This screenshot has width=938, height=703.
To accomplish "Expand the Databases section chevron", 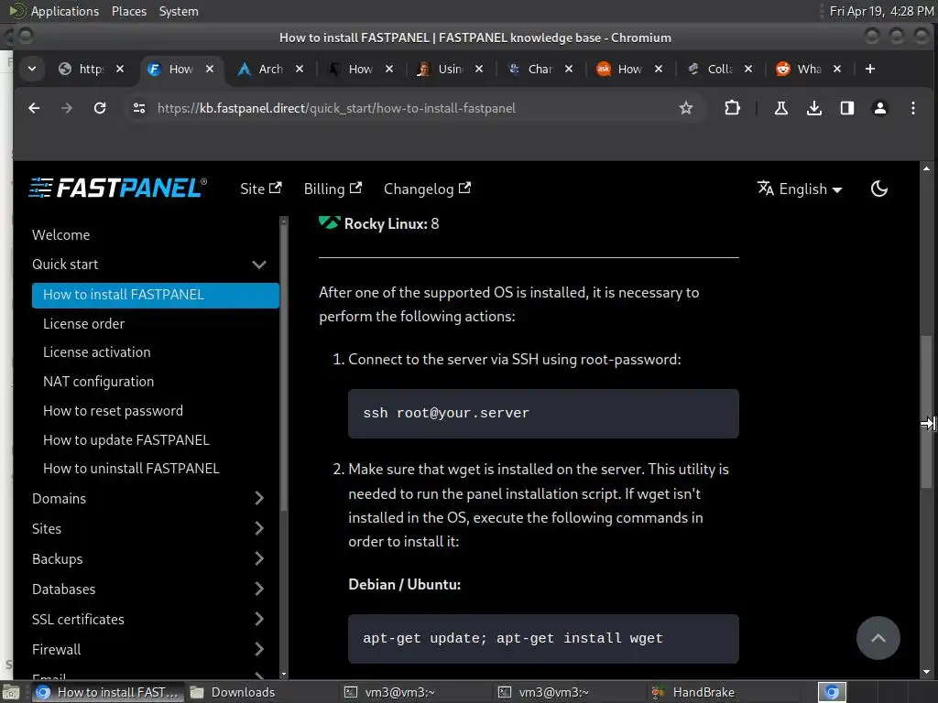I will [259, 589].
